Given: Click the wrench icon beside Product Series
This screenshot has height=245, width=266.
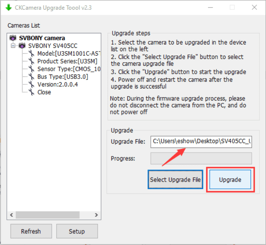Looking at the screenshot, I should pos(31,61).
